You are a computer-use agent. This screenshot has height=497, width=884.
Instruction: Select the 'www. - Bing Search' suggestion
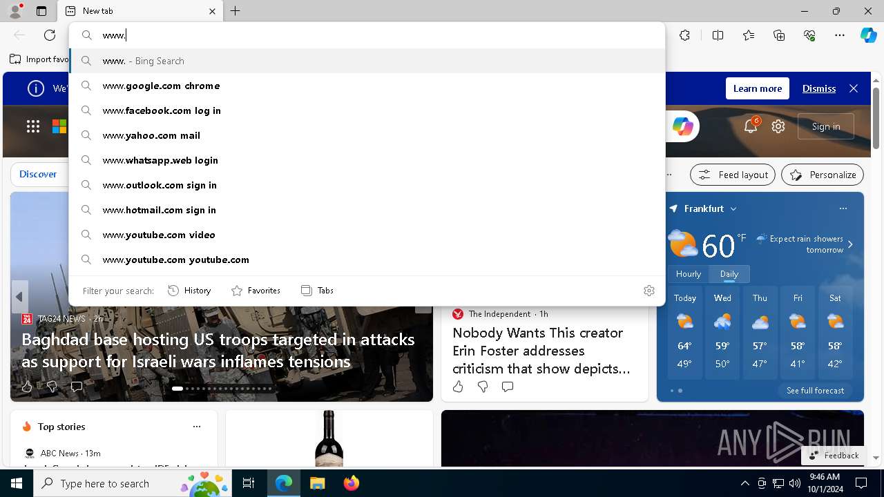click(x=367, y=61)
